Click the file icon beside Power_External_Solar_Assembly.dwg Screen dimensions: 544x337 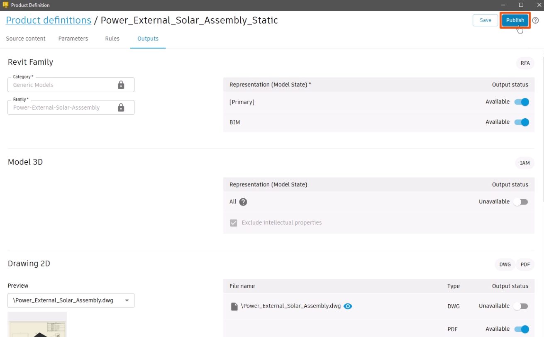pyautogui.click(x=234, y=306)
